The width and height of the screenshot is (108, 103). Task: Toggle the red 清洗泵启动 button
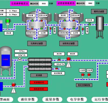pyautogui.click(x=39, y=89)
